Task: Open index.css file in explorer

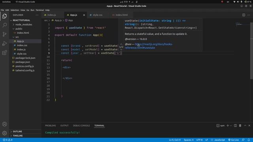Action: coord(22,45)
